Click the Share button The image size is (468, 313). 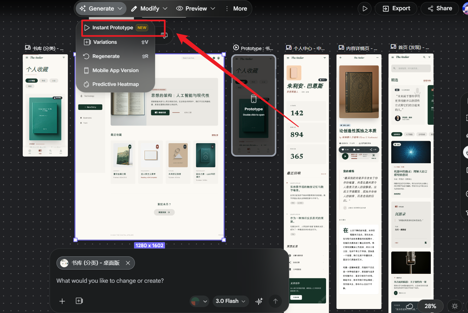[440, 9]
